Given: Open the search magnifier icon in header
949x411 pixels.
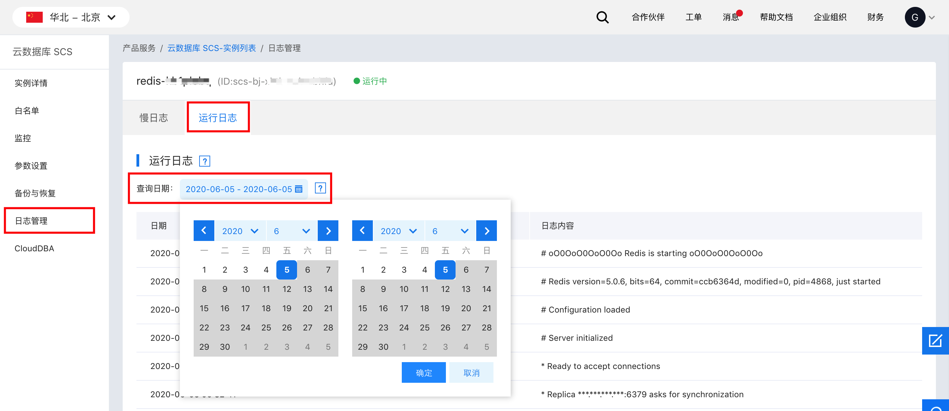Looking at the screenshot, I should coord(602,17).
